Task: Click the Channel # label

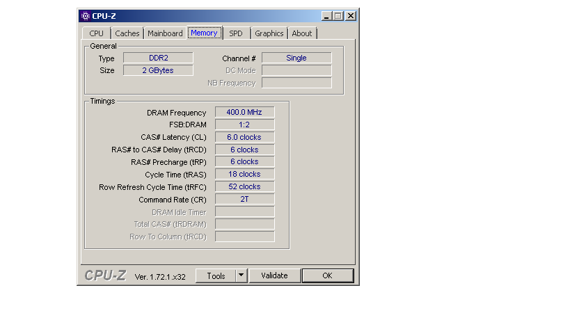Action: click(239, 58)
